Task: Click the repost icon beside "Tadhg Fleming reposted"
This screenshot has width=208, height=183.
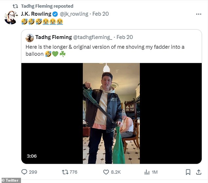Action: tap(15, 6)
